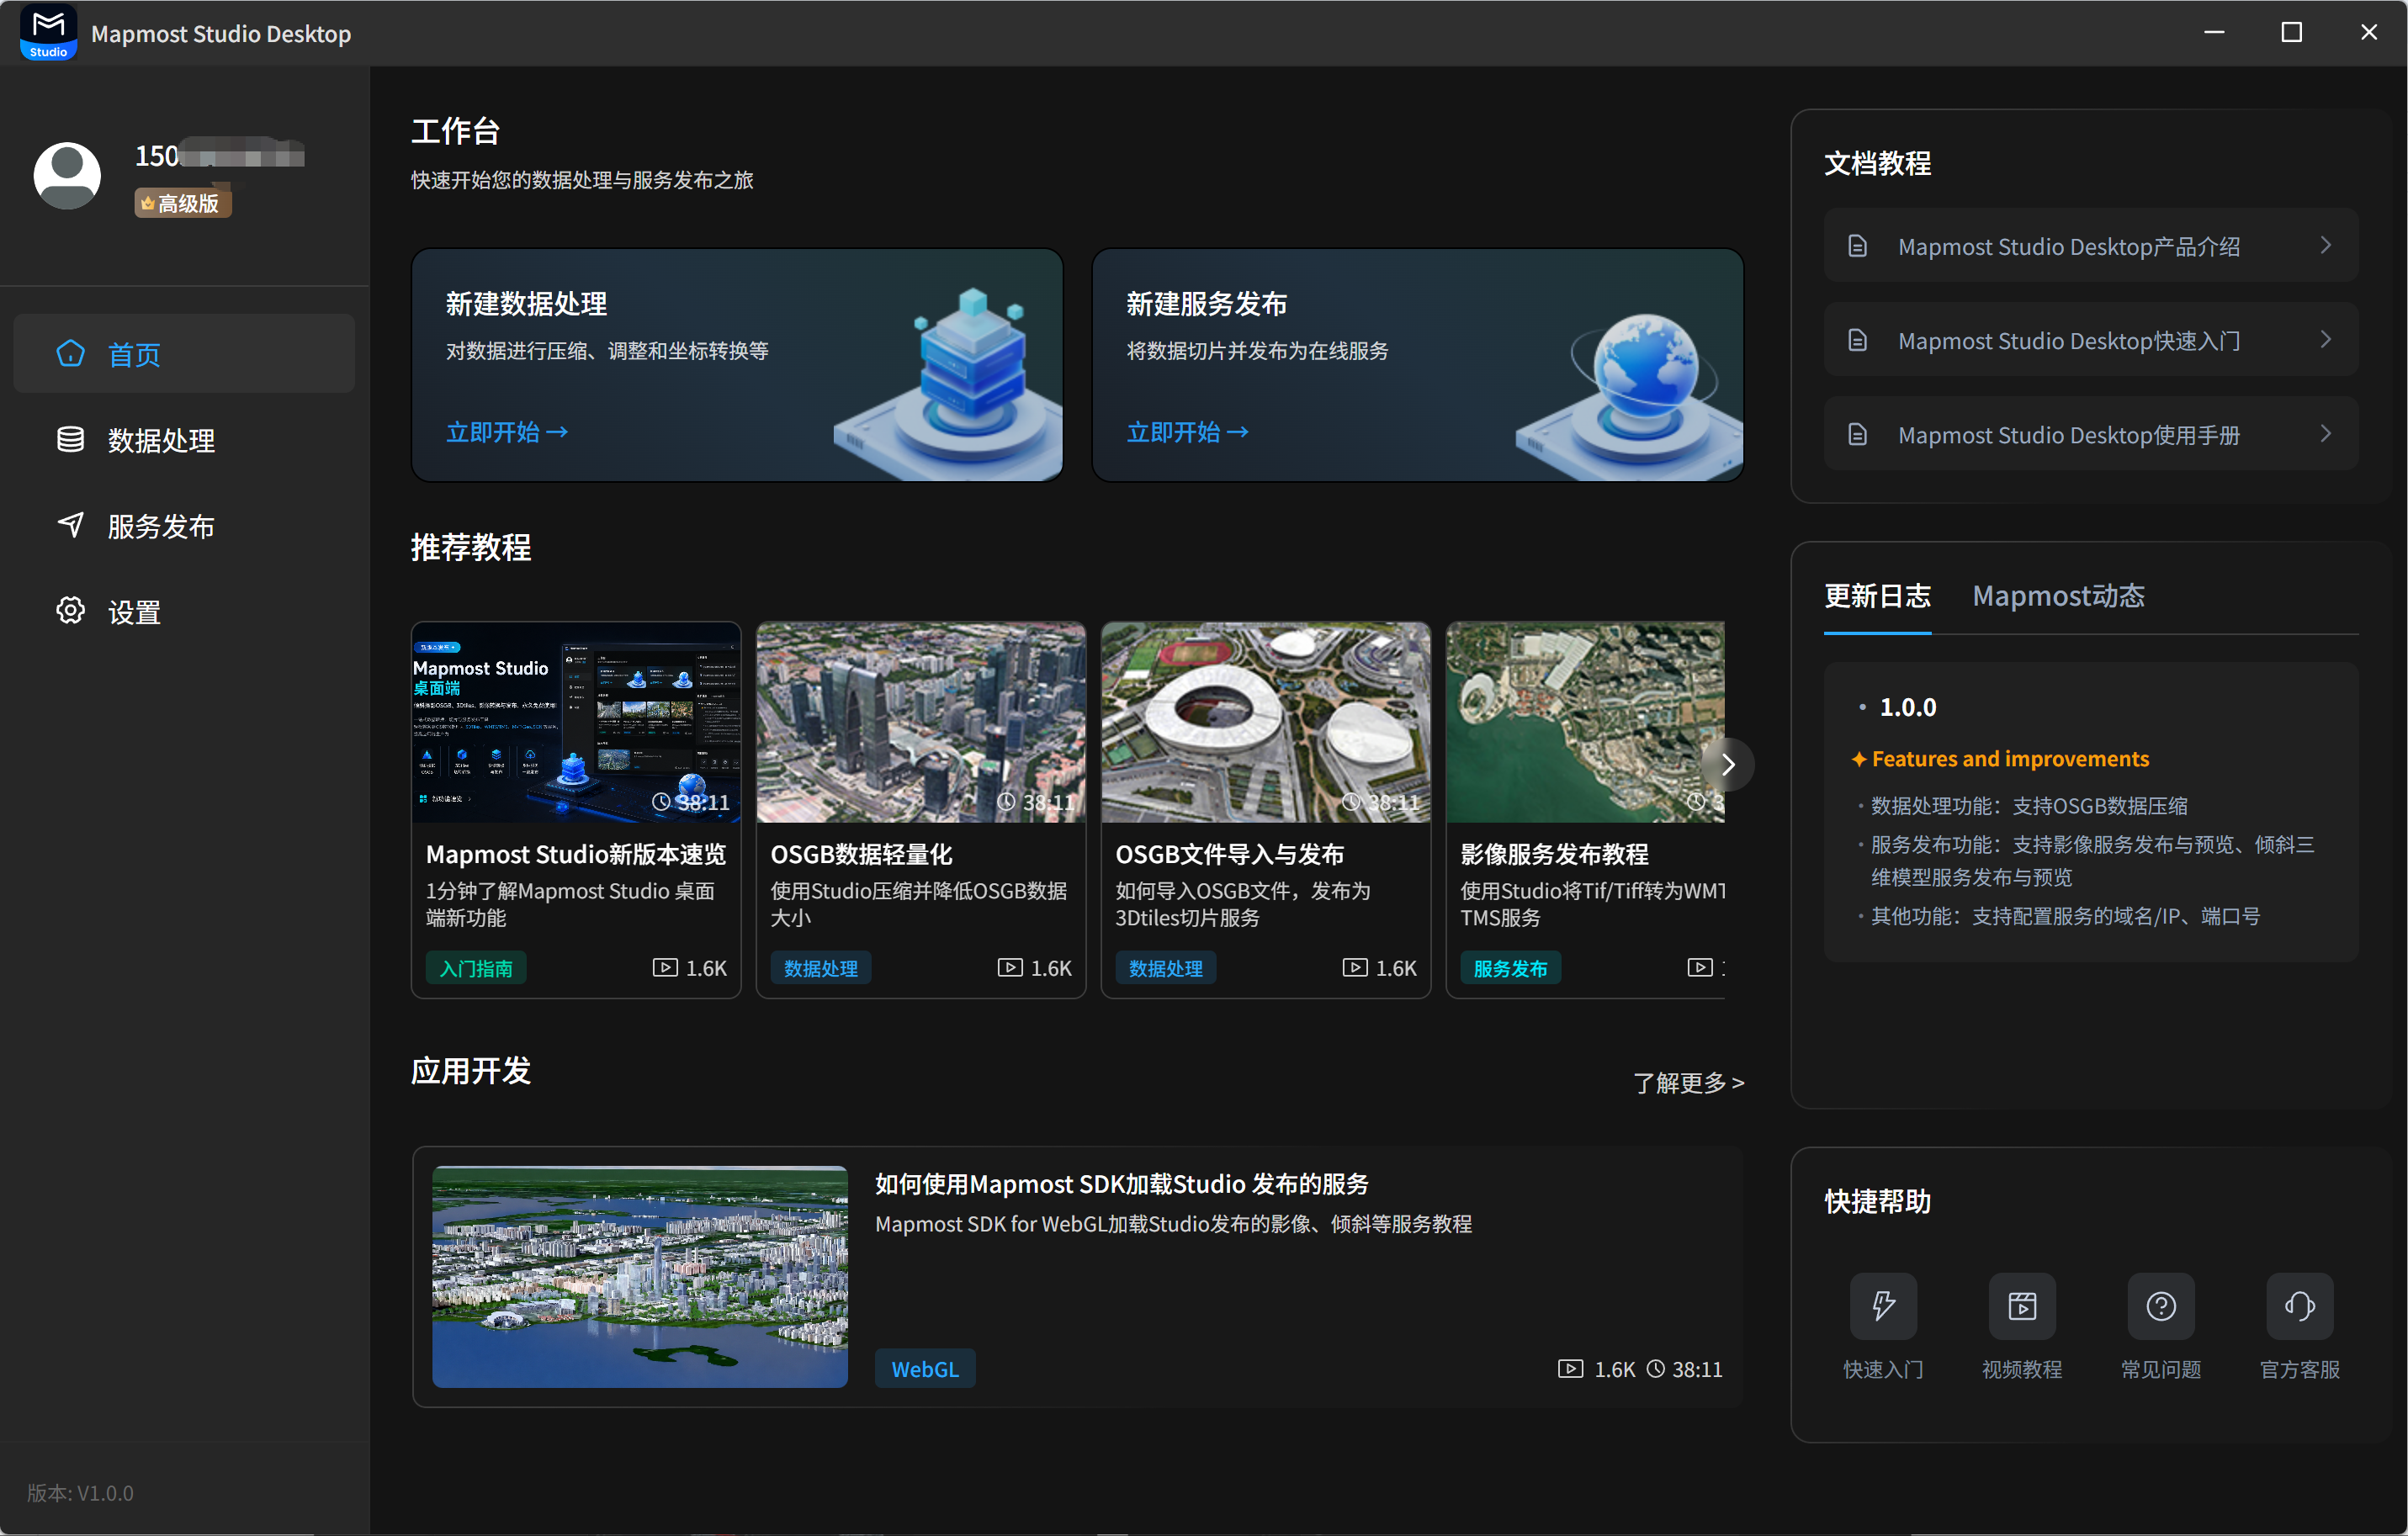Click document icon for Desktop产品介绍
2408x1536 pixels.
1857,246
